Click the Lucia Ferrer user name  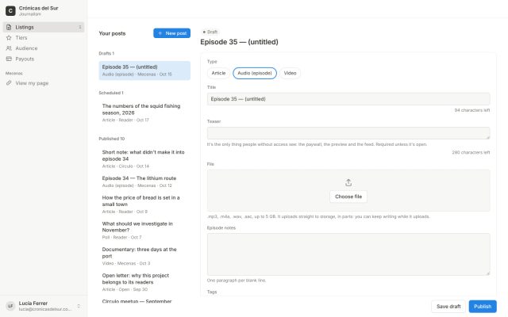(x=33, y=303)
